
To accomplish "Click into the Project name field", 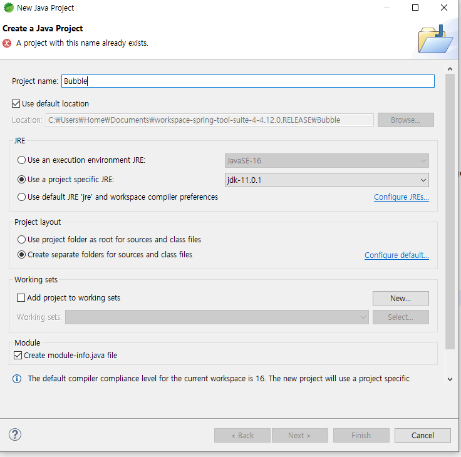I will pyautogui.click(x=247, y=81).
